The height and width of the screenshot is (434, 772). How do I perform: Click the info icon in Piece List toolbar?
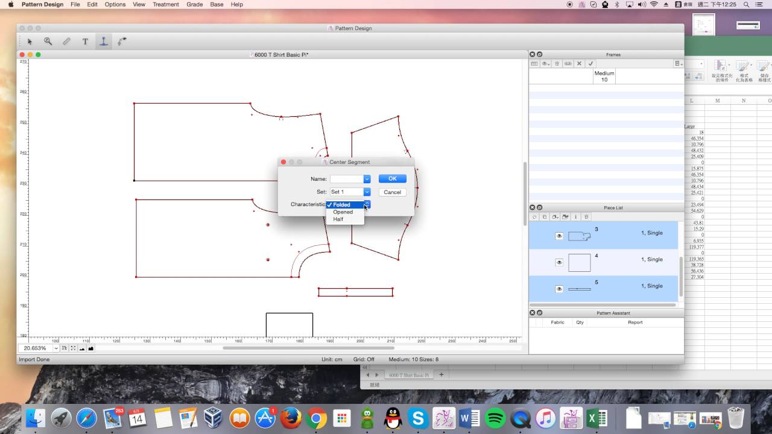point(575,216)
